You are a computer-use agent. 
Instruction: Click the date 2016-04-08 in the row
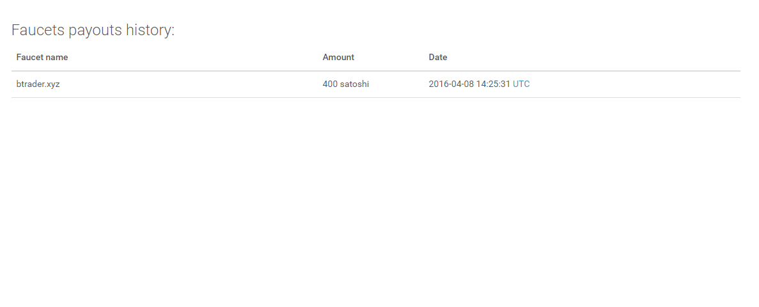click(x=451, y=84)
